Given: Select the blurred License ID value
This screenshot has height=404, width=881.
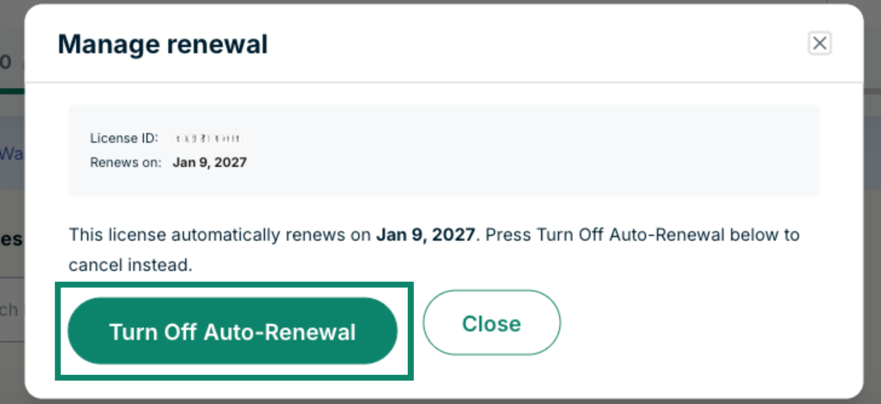Looking at the screenshot, I should [208, 138].
